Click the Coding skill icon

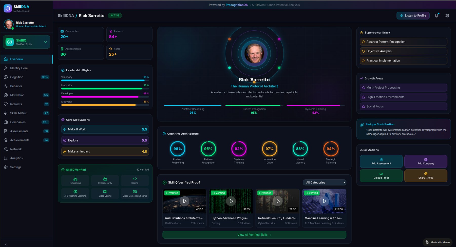[x=135, y=179]
